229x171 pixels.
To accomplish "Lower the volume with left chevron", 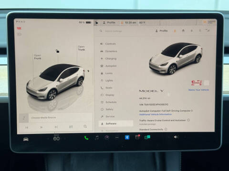I will point(168,137).
